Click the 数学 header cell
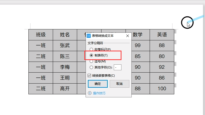The width and height of the screenshot is (205, 115). point(138,35)
